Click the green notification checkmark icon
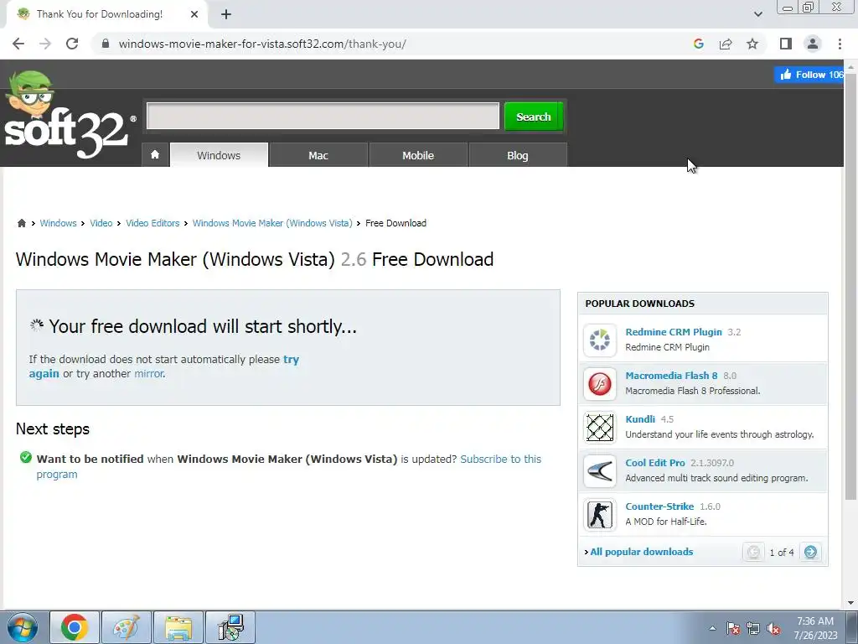Screen dimensions: 858x644 pos(26,457)
